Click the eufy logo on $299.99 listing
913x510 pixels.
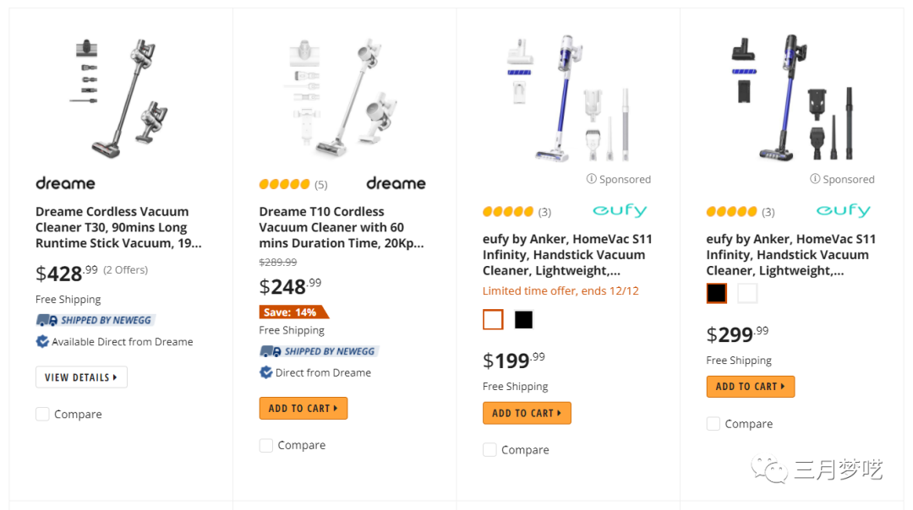(843, 210)
